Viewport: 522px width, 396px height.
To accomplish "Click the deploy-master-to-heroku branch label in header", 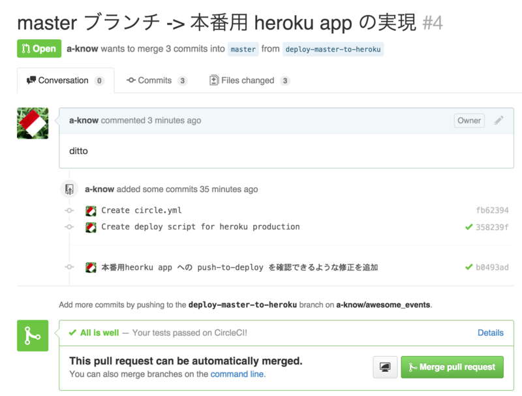I will (x=333, y=49).
